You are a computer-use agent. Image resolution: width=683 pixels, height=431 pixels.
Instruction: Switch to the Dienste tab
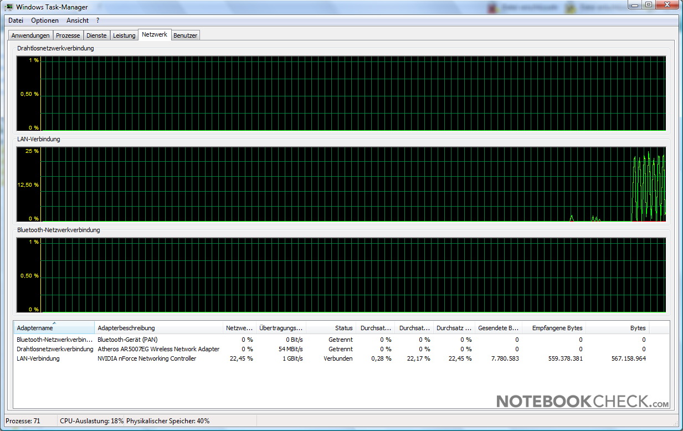click(x=96, y=35)
